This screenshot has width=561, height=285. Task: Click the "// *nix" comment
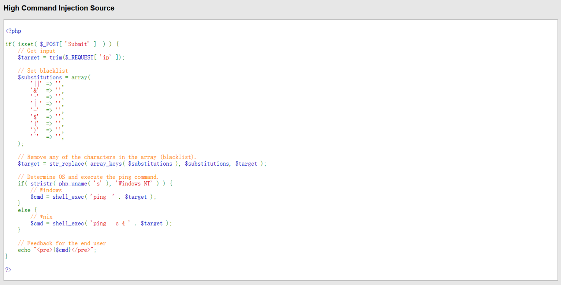tap(41, 217)
